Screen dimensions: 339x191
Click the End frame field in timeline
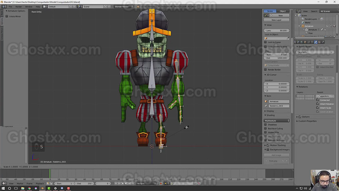point(84,183)
